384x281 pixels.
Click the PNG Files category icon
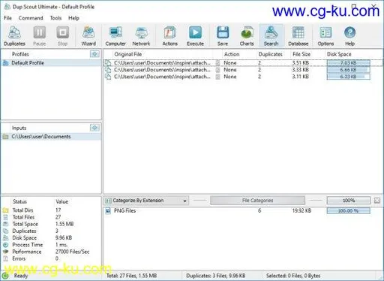[x=108, y=210]
